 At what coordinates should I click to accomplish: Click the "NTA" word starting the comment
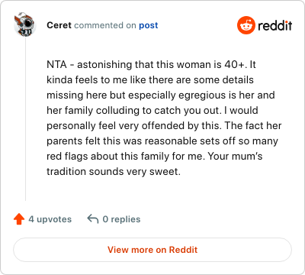(x=56, y=65)
